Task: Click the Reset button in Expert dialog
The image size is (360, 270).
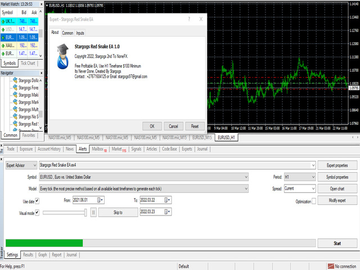Action: (x=195, y=126)
